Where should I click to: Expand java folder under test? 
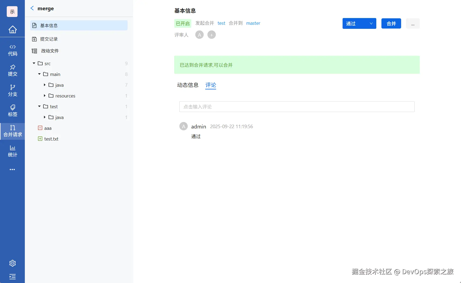pos(45,117)
